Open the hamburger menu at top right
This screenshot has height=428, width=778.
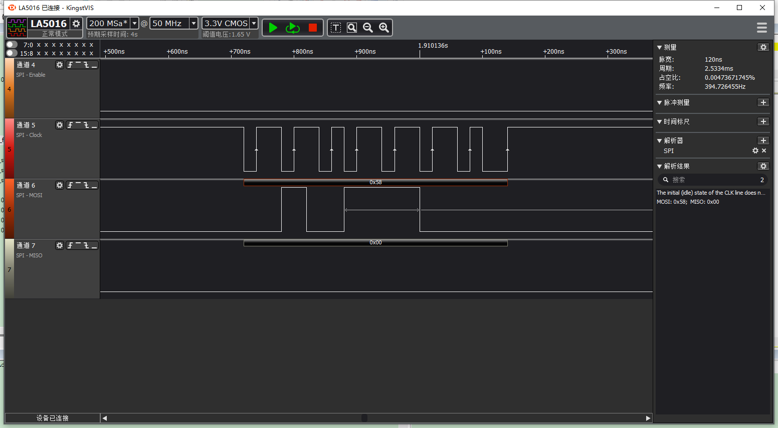(x=761, y=28)
